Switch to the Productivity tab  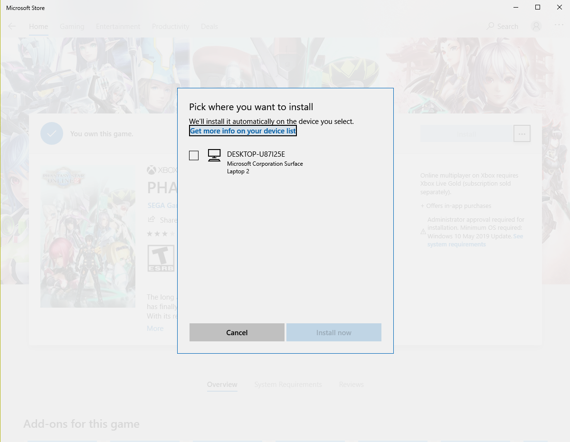[x=171, y=27]
